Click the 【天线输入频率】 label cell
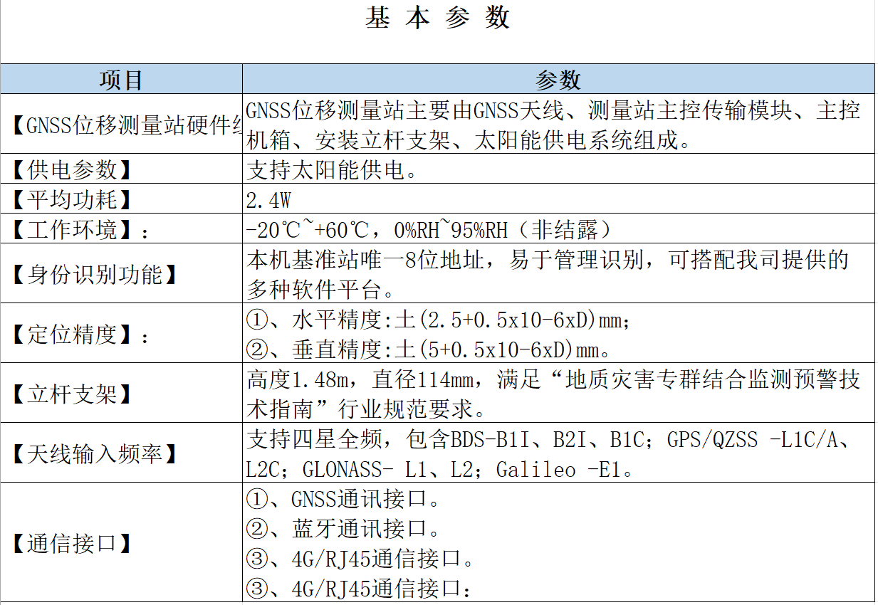Viewport: 878px width, 605px height. (121, 453)
